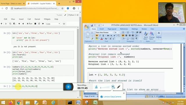Image resolution: width=186 pixels, height=105 pixels.
Task: Pause the screen recording
Action: pyautogui.click(x=68, y=87)
